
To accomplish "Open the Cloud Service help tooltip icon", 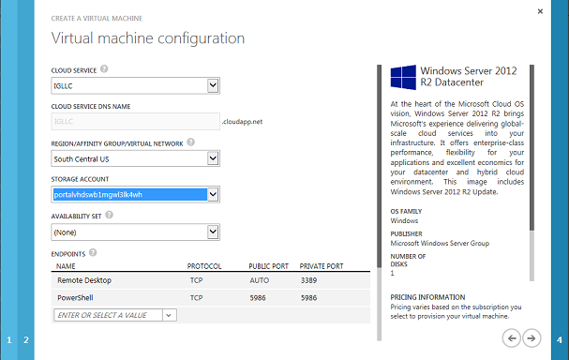I will (x=104, y=68).
